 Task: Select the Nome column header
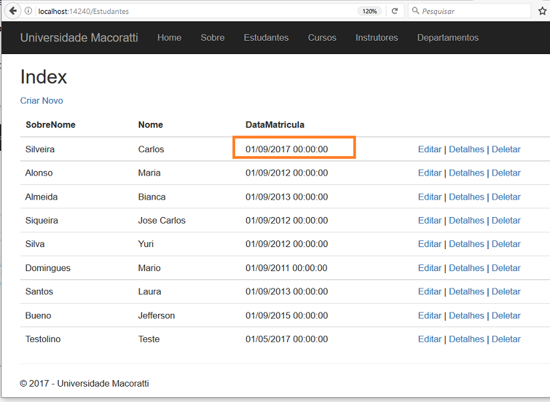150,125
